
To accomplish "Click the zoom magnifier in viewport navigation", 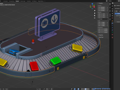I will [x=94, y=10].
